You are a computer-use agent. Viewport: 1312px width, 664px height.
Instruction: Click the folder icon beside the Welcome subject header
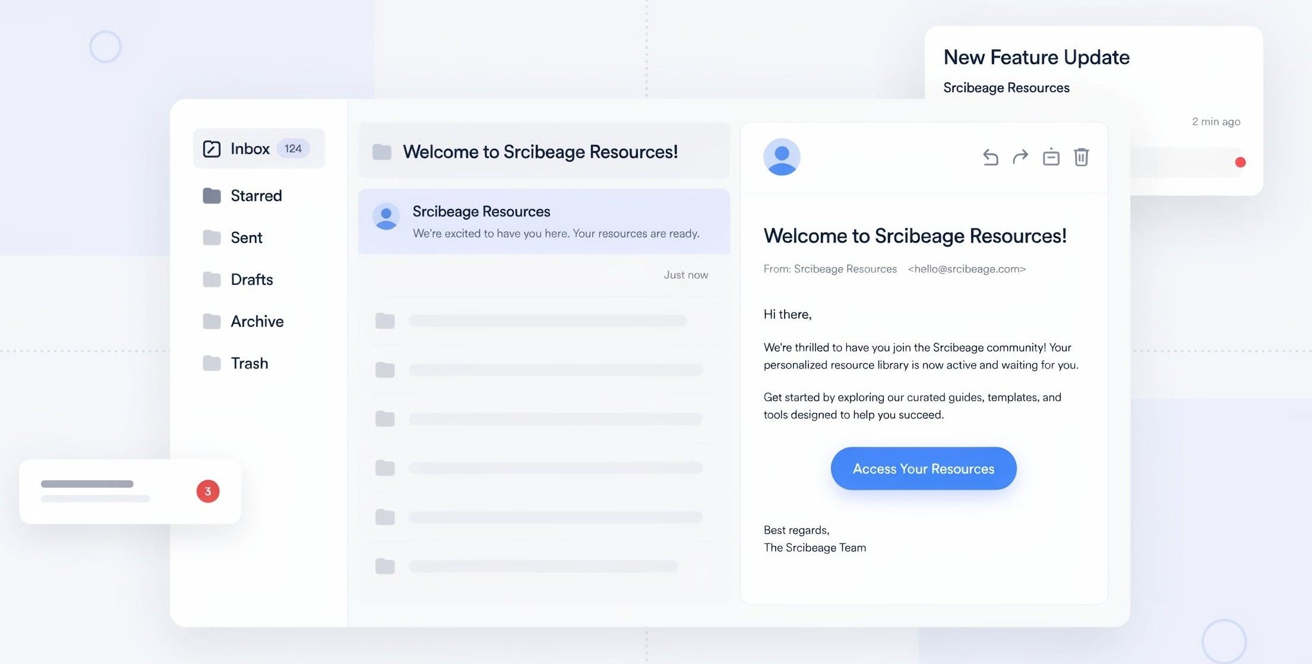pyautogui.click(x=382, y=152)
